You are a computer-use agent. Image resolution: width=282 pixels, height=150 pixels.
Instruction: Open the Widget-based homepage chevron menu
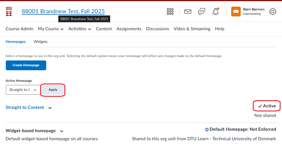coord(62,131)
